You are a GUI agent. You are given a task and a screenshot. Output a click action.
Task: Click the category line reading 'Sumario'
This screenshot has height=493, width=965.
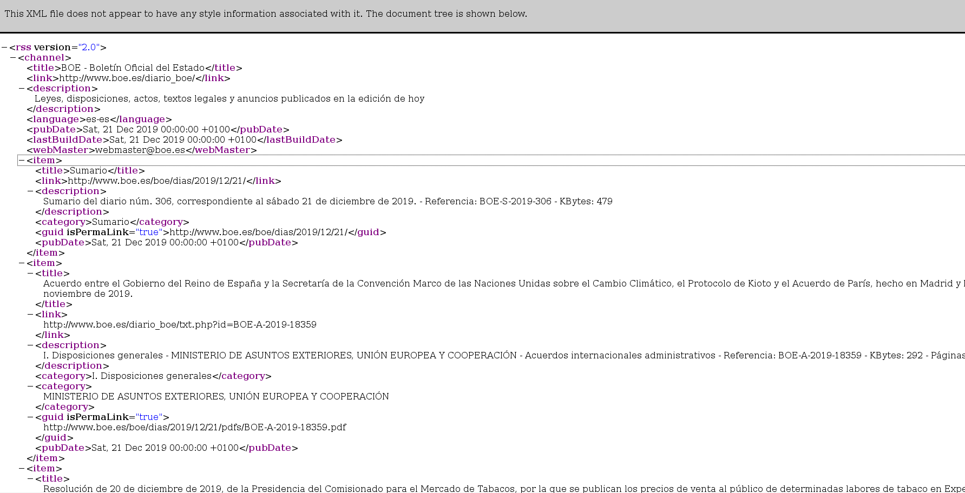point(112,222)
